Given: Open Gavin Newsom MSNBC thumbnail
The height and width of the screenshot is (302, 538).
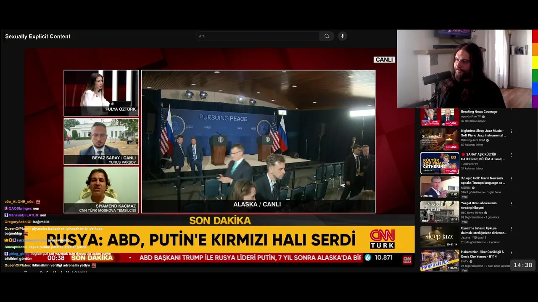Looking at the screenshot, I should tap(440, 187).
